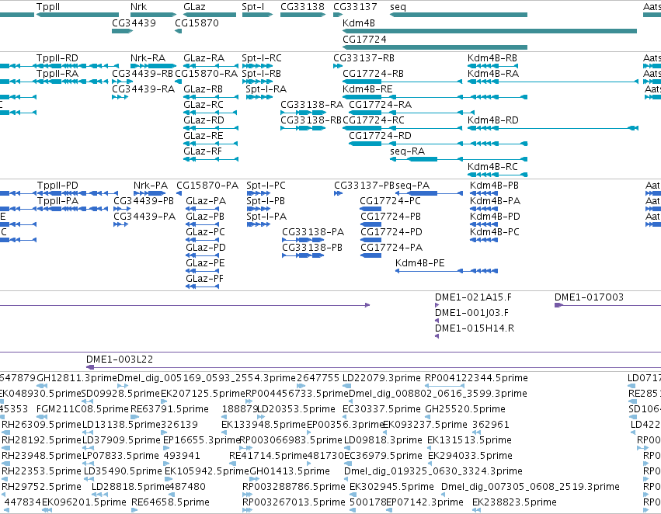661x514 pixels.
Task: Select transcript CG17724-RC label
Action: [x=374, y=120]
